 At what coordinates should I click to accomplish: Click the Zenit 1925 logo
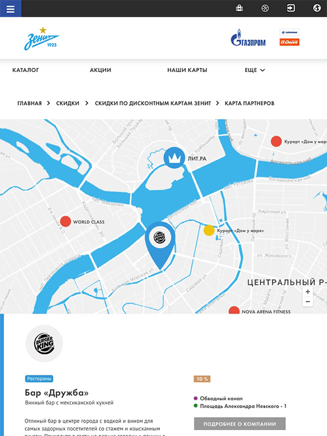[x=41, y=39]
